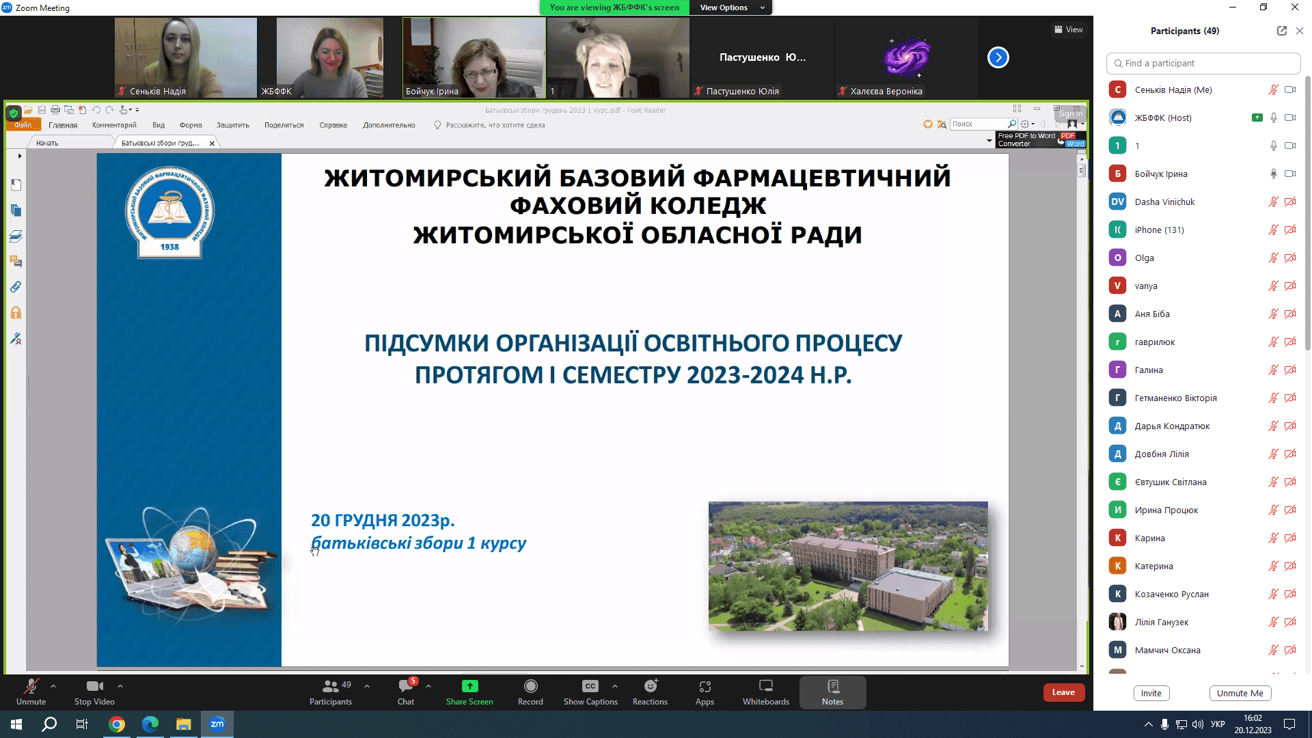Screen dimensions: 1312x738
Task: Open Foxit tab list dropdown arrow
Action: click(x=989, y=141)
